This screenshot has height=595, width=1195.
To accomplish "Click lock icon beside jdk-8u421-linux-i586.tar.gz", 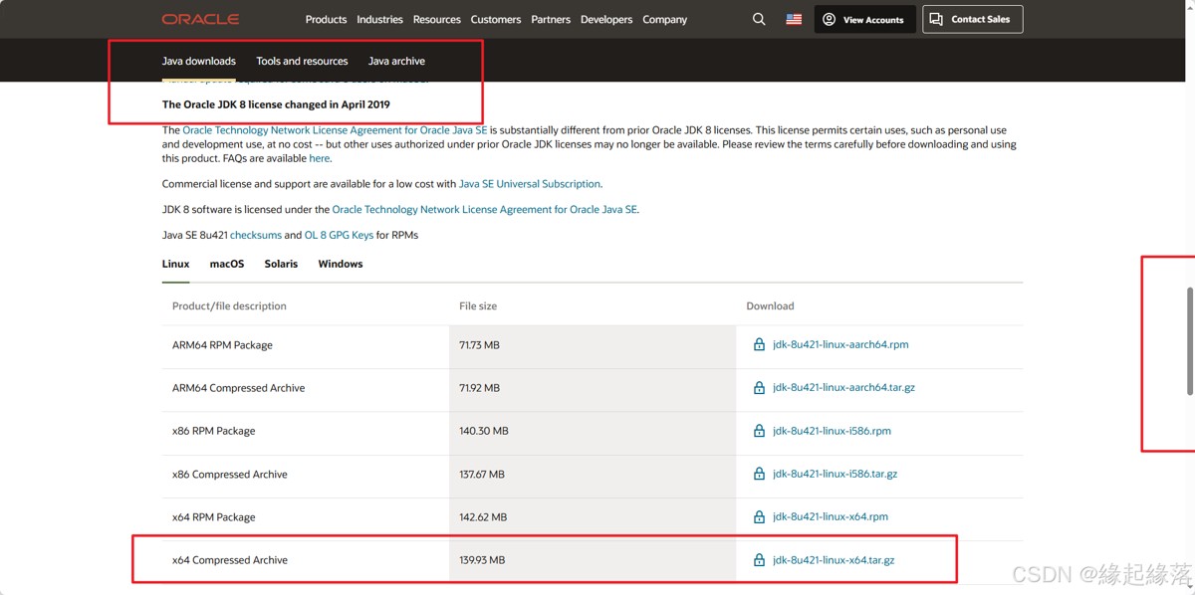I will pos(759,475).
